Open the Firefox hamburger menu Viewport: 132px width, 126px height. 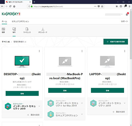point(130,6)
